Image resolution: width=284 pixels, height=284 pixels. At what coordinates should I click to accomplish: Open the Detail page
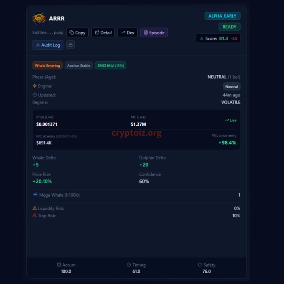pyautogui.click(x=103, y=33)
